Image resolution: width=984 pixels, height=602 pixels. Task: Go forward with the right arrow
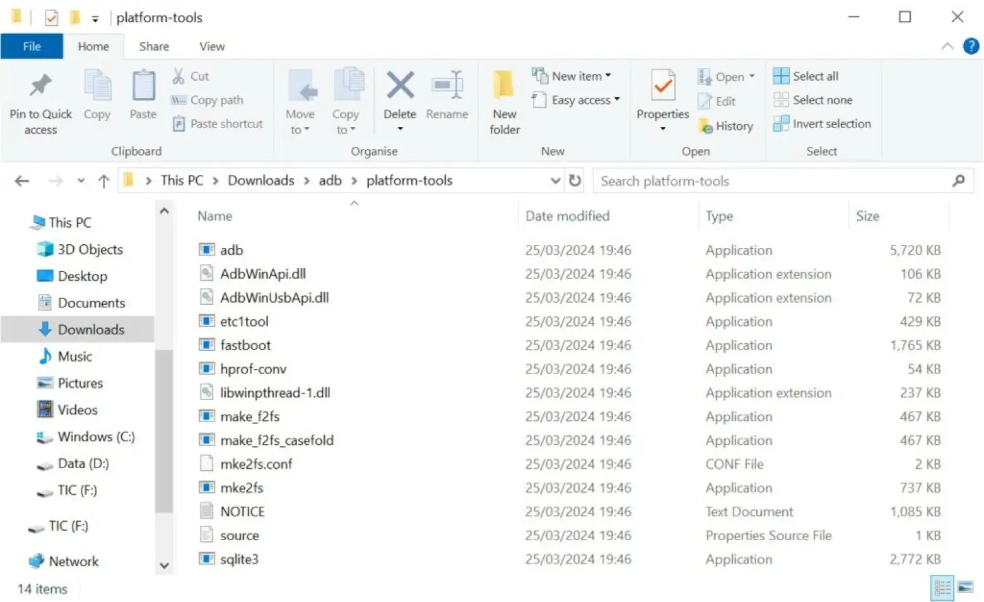pyautogui.click(x=56, y=181)
